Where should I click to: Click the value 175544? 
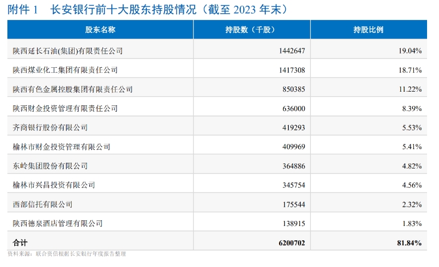(294, 204)
